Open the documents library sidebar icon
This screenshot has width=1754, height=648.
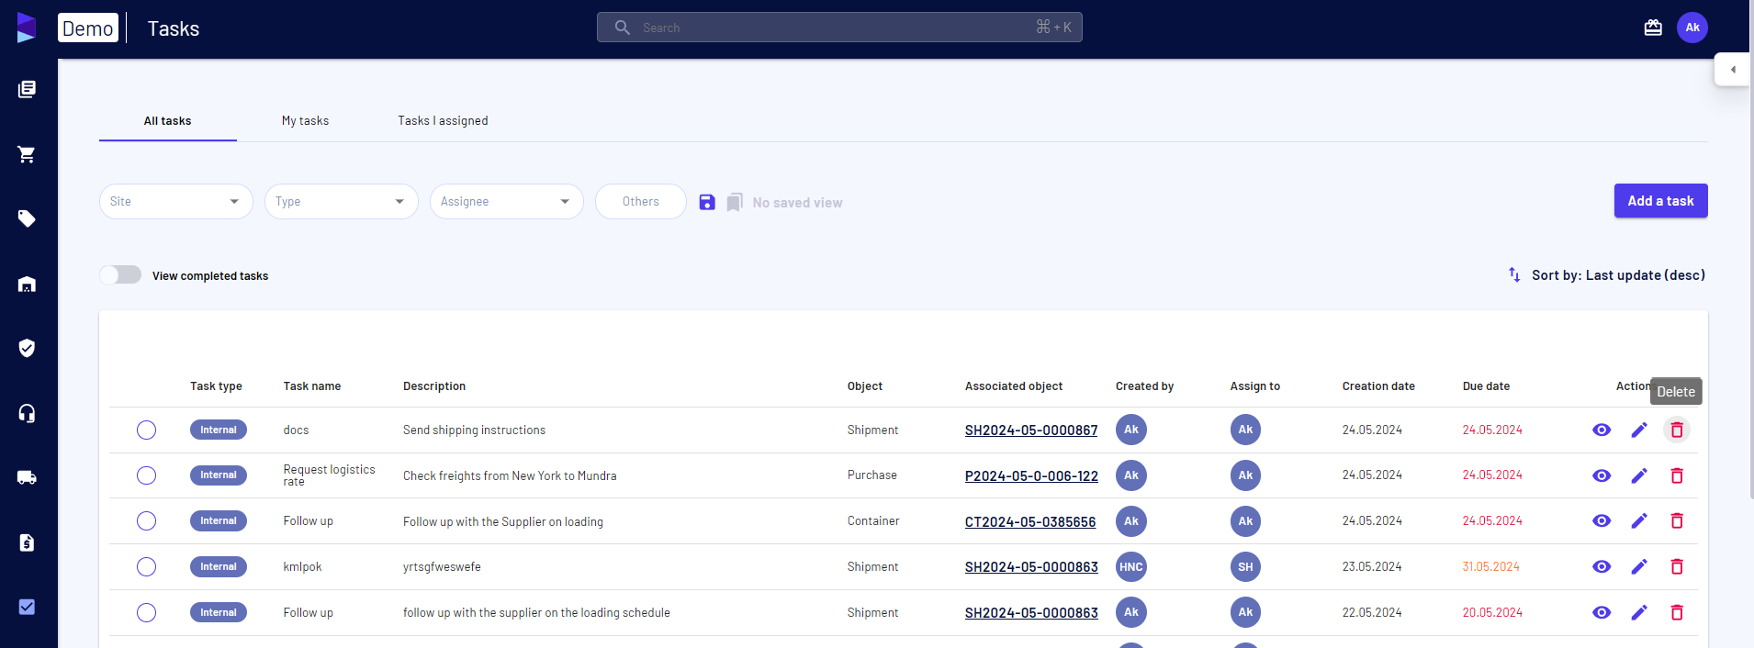tap(27, 89)
